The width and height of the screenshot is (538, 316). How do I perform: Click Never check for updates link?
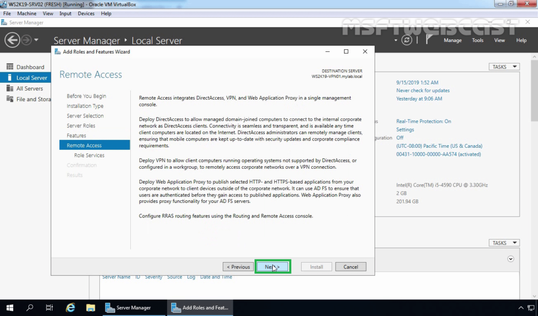point(423,90)
